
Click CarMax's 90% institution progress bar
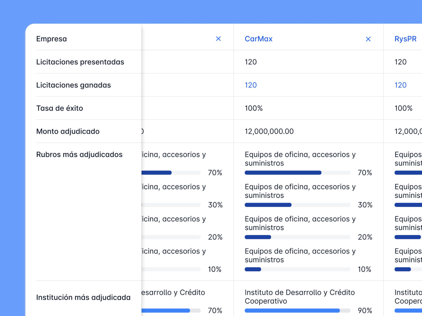tap(297, 310)
